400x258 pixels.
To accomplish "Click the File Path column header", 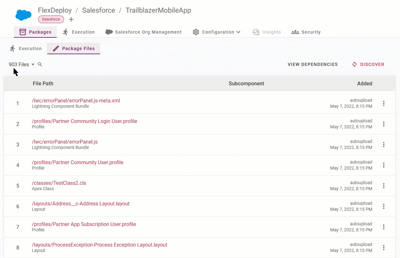I will [43, 84].
